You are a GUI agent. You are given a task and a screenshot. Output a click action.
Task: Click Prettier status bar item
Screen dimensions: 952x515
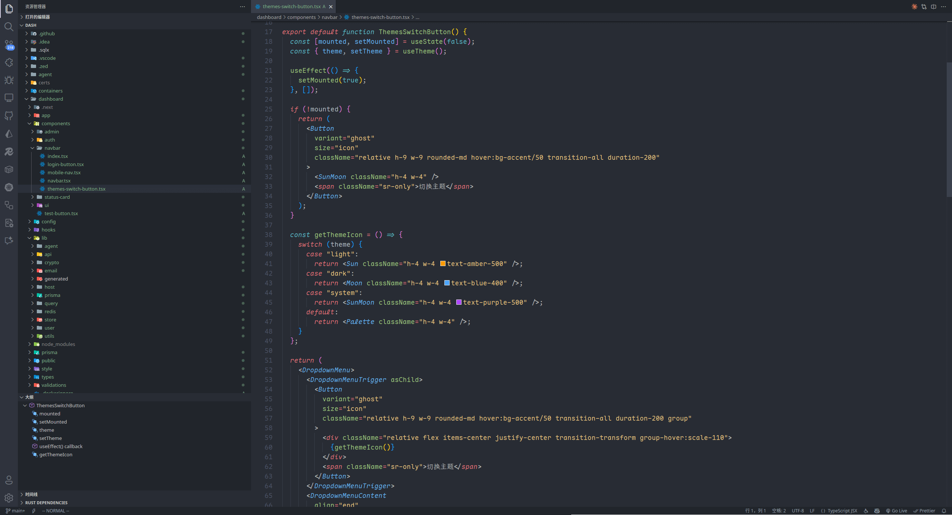click(x=924, y=511)
